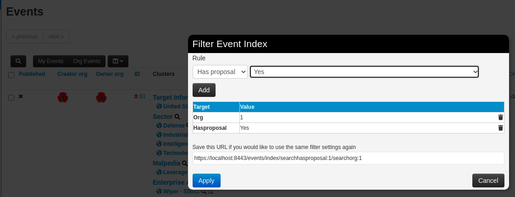Go to the previous events page
515x197 pixels.
coord(25,37)
